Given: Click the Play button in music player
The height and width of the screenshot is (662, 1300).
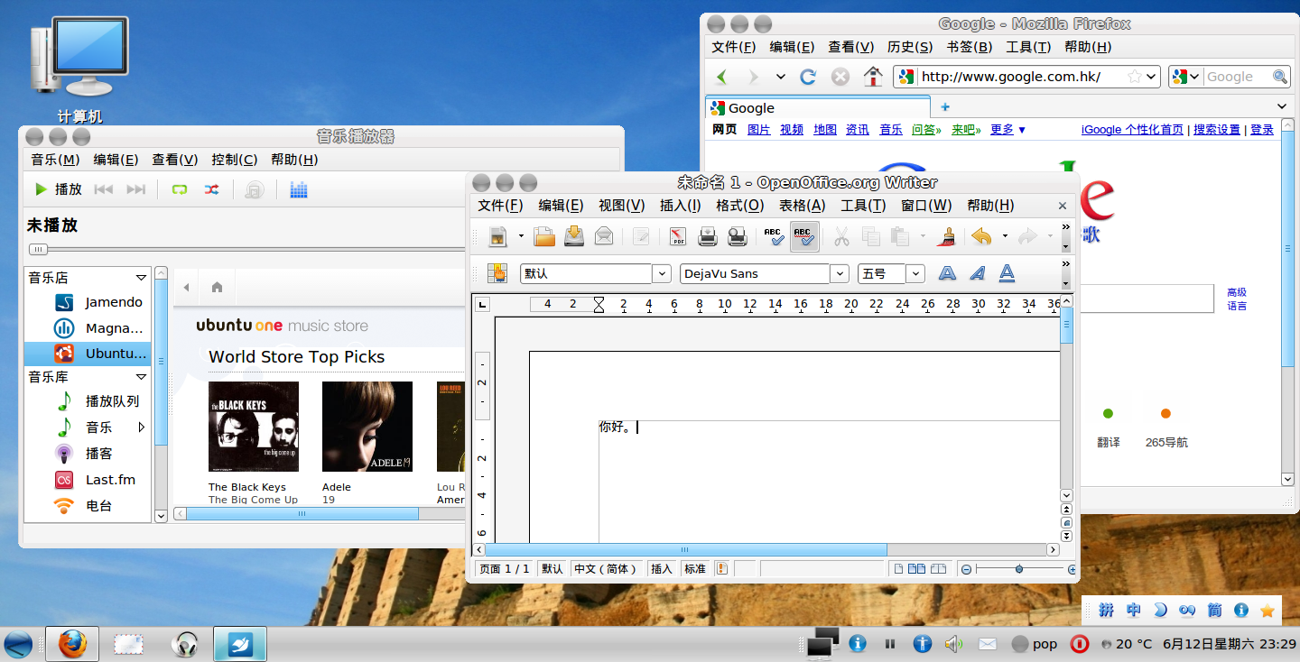Looking at the screenshot, I should click(x=58, y=189).
